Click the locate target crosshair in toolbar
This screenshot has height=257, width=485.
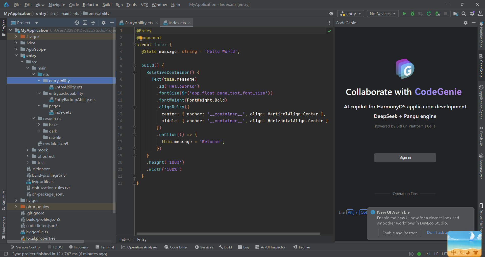331,14
